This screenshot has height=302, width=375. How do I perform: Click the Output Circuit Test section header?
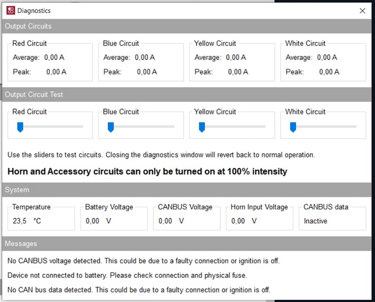[x=34, y=95]
